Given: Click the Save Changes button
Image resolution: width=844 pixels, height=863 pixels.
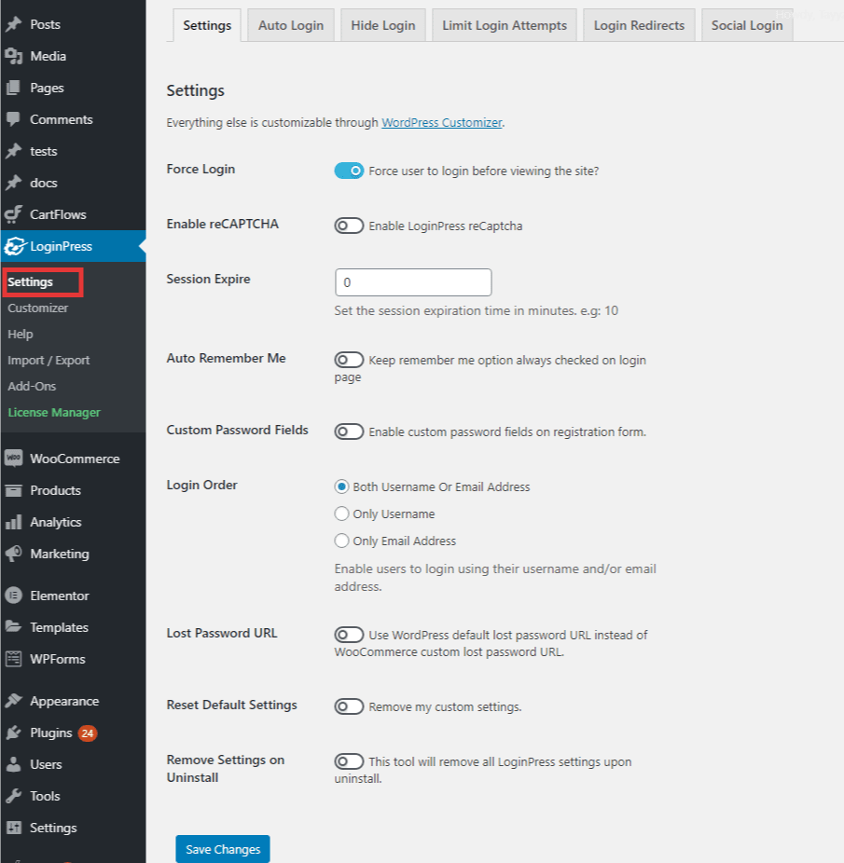Looking at the screenshot, I should click(223, 849).
